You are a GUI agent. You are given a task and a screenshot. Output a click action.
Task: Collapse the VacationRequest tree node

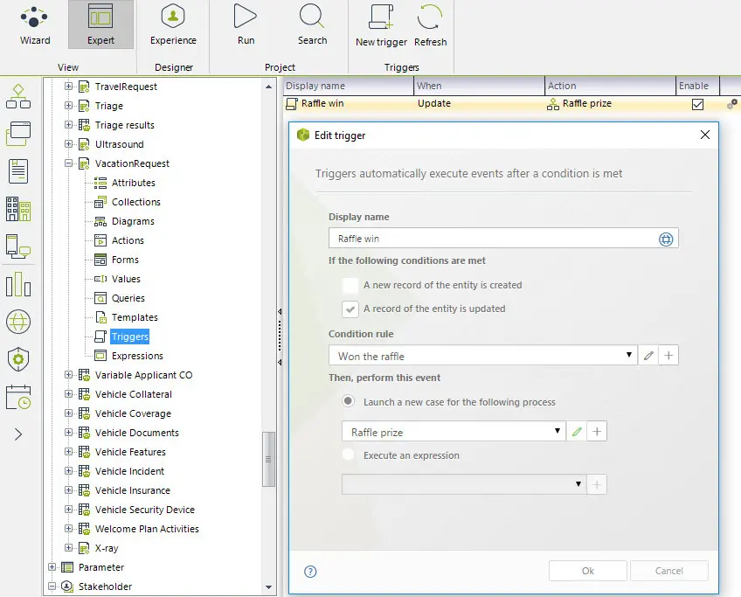(x=68, y=163)
